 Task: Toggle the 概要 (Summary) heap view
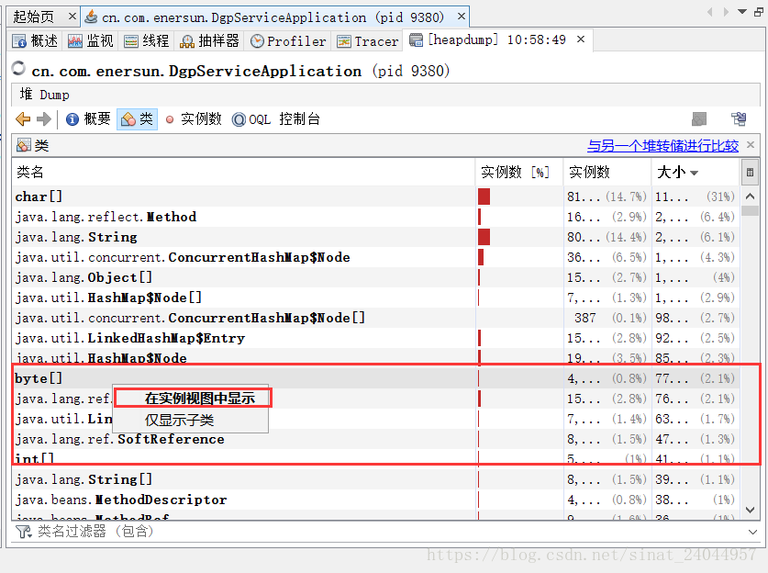point(87,118)
